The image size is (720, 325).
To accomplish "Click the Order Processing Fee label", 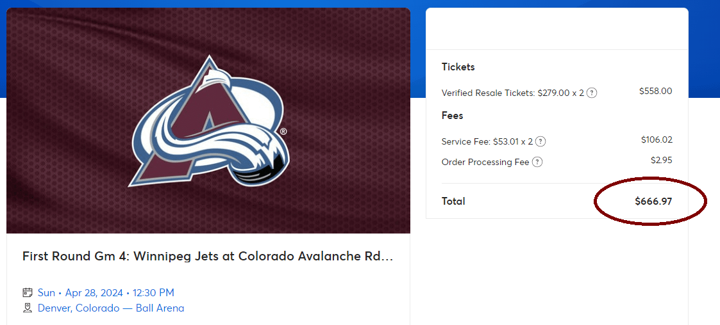I will click(485, 162).
